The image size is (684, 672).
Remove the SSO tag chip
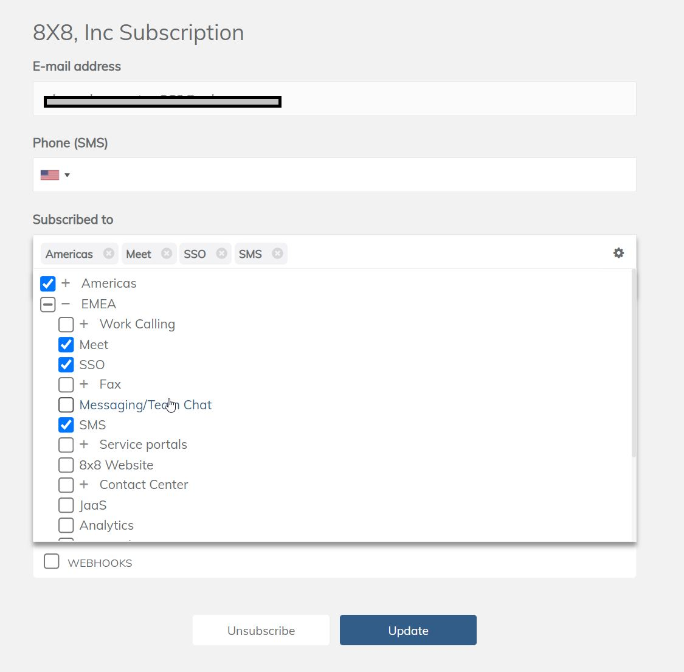(x=221, y=254)
